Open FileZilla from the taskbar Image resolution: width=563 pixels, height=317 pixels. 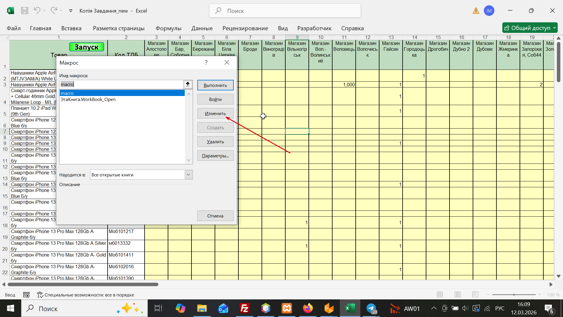click(244, 308)
